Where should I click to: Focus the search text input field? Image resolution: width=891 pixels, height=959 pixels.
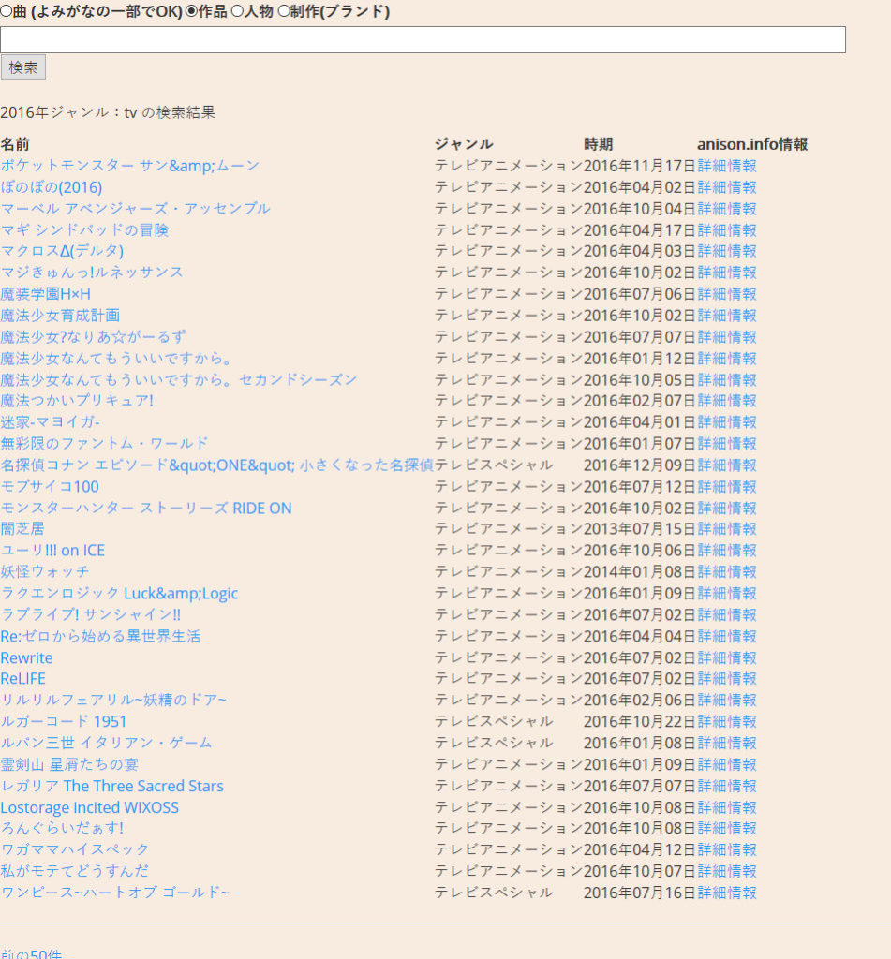(423, 39)
